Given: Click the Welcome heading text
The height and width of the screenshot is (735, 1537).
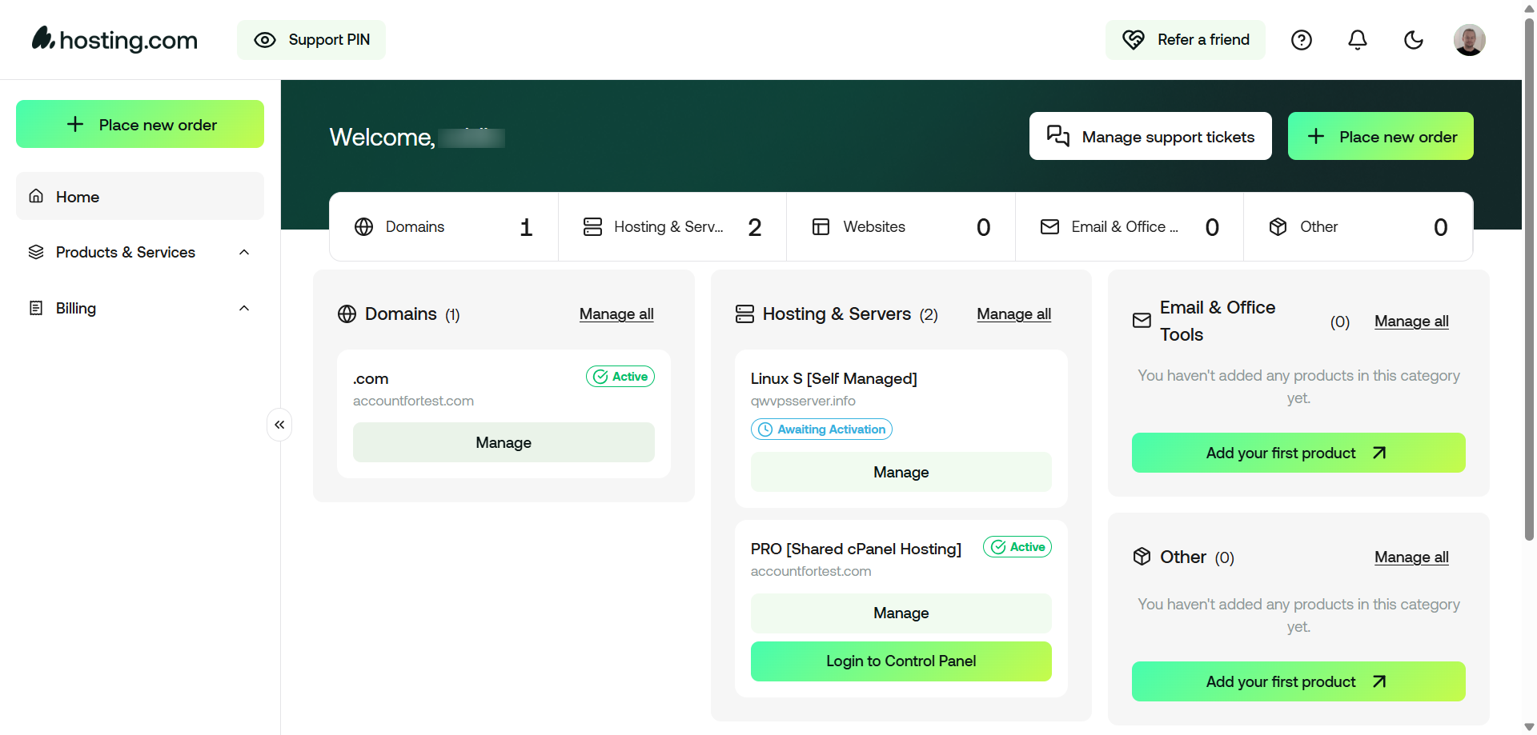Looking at the screenshot, I should click(383, 138).
